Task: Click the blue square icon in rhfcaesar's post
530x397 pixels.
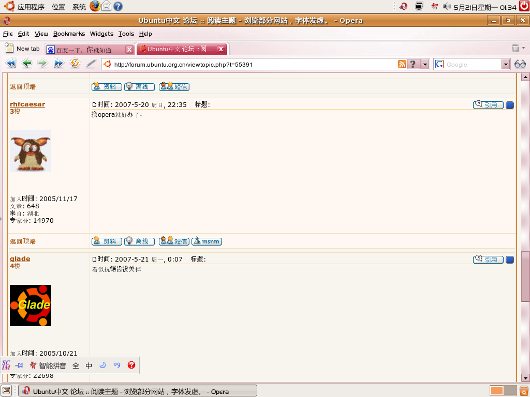Action: click(510, 105)
